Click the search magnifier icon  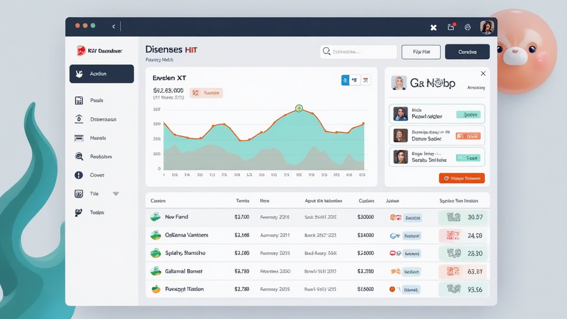[x=327, y=51]
